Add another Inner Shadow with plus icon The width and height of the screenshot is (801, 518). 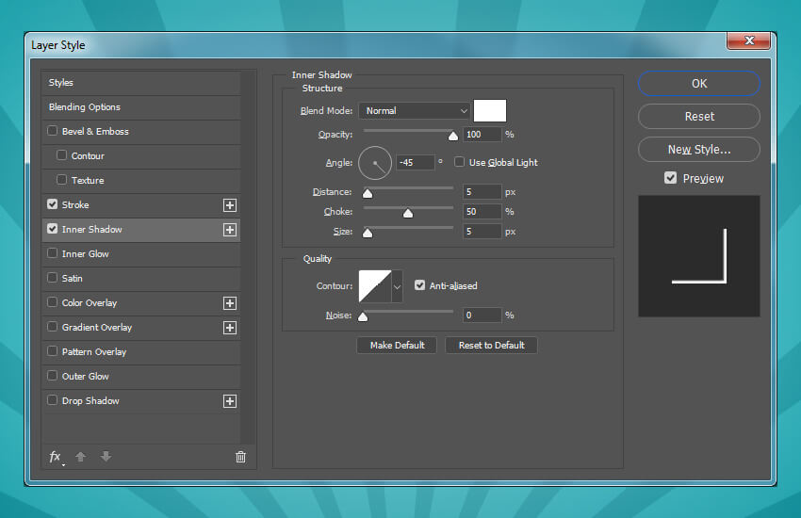point(229,230)
